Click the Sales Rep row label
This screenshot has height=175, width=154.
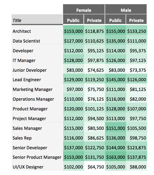click(x=22, y=138)
